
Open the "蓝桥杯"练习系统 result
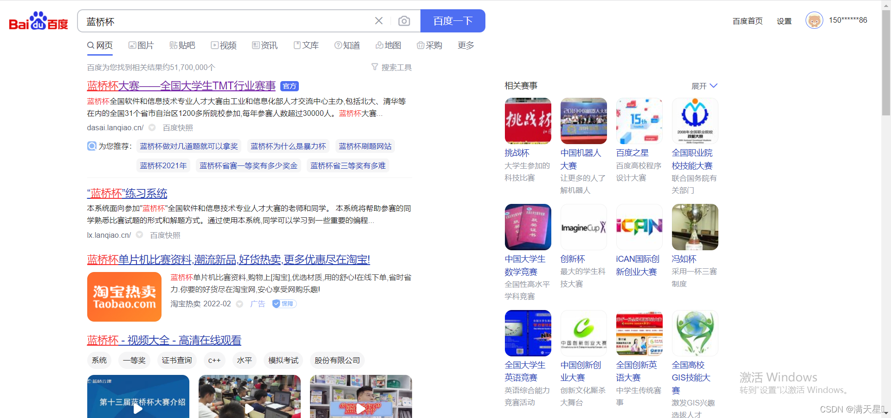[127, 193]
